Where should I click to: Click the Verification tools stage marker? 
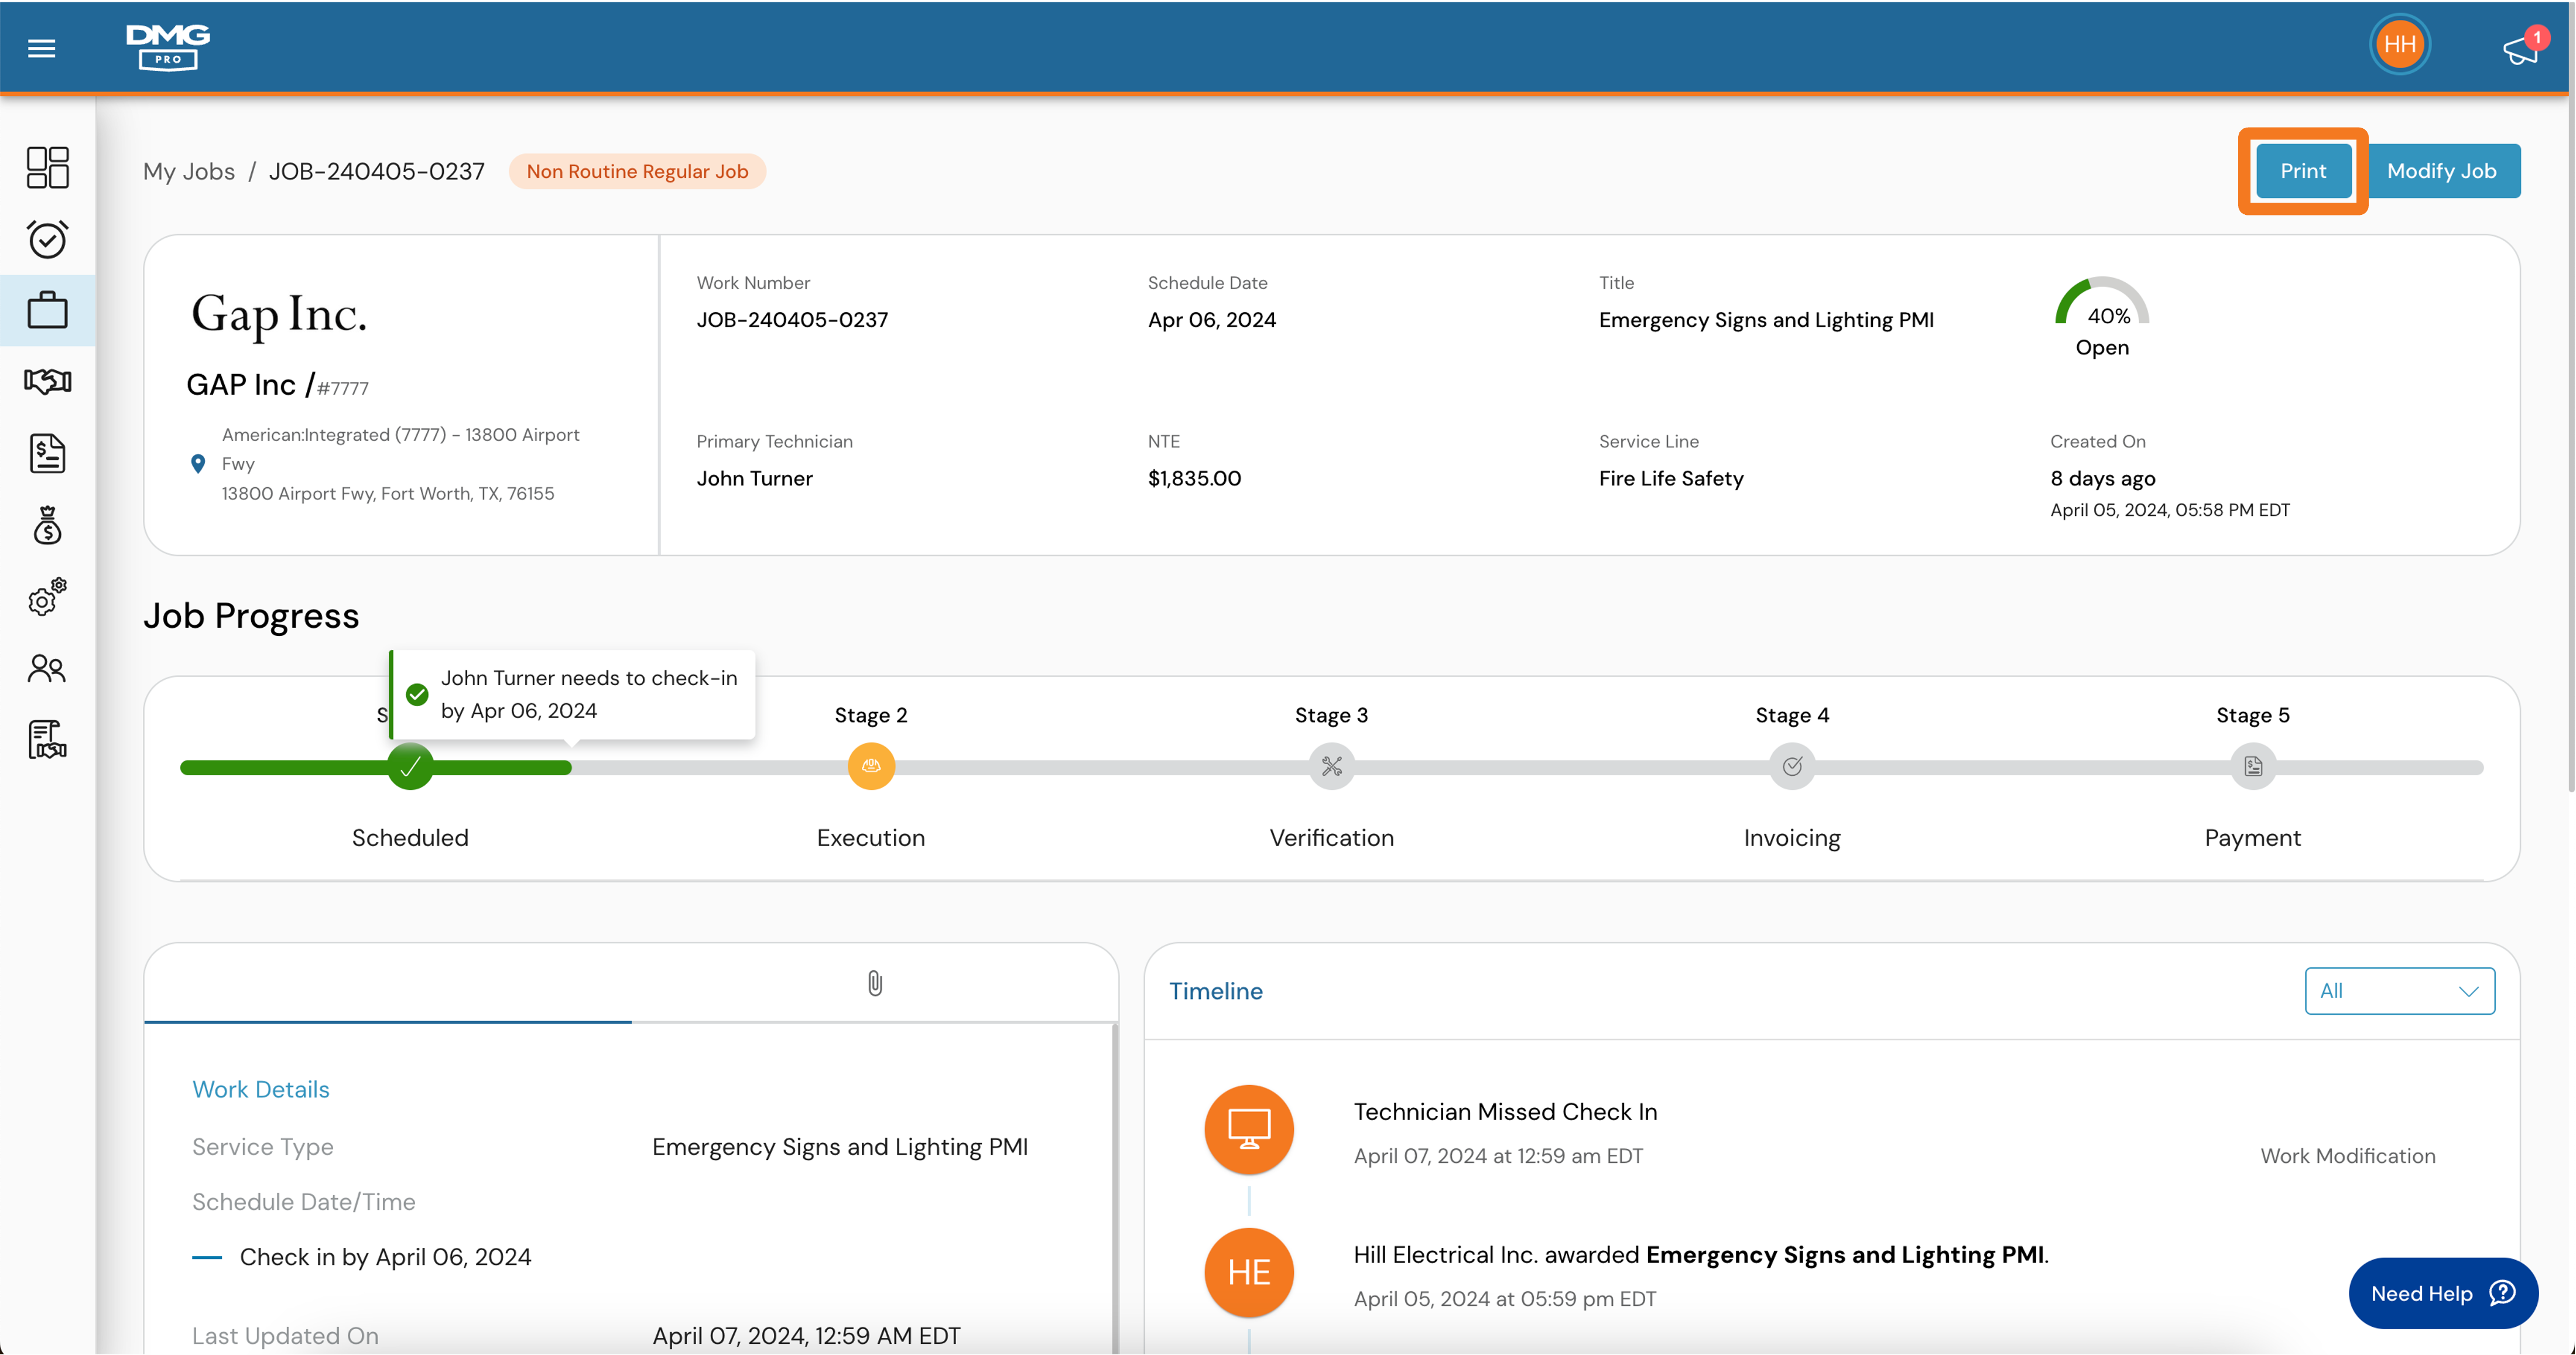click(x=1332, y=767)
